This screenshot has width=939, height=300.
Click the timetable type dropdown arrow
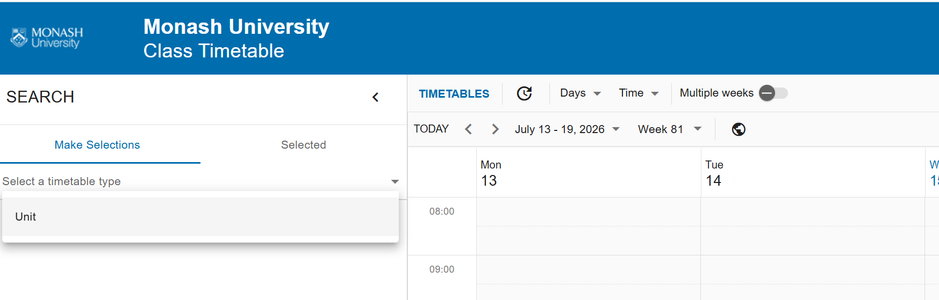click(395, 181)
